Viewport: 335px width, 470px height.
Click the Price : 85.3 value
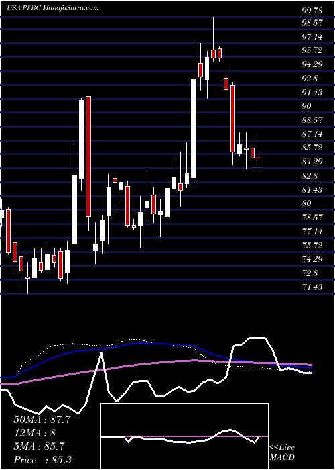42,460
